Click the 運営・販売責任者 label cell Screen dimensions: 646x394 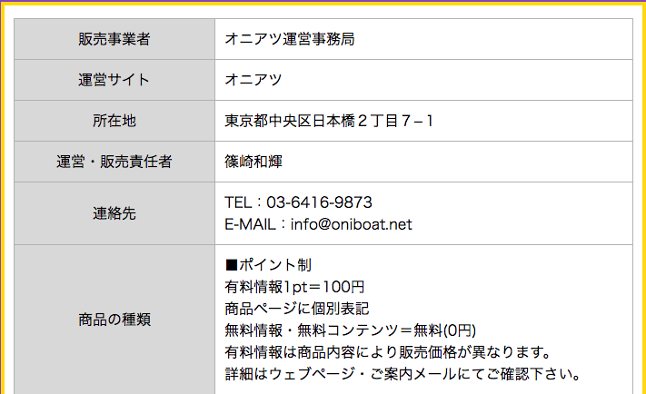(x=114, y=162)
